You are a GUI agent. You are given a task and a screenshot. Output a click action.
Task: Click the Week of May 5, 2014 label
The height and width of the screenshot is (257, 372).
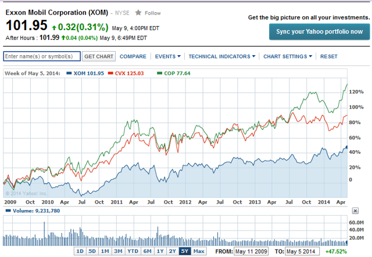point(33,73)
